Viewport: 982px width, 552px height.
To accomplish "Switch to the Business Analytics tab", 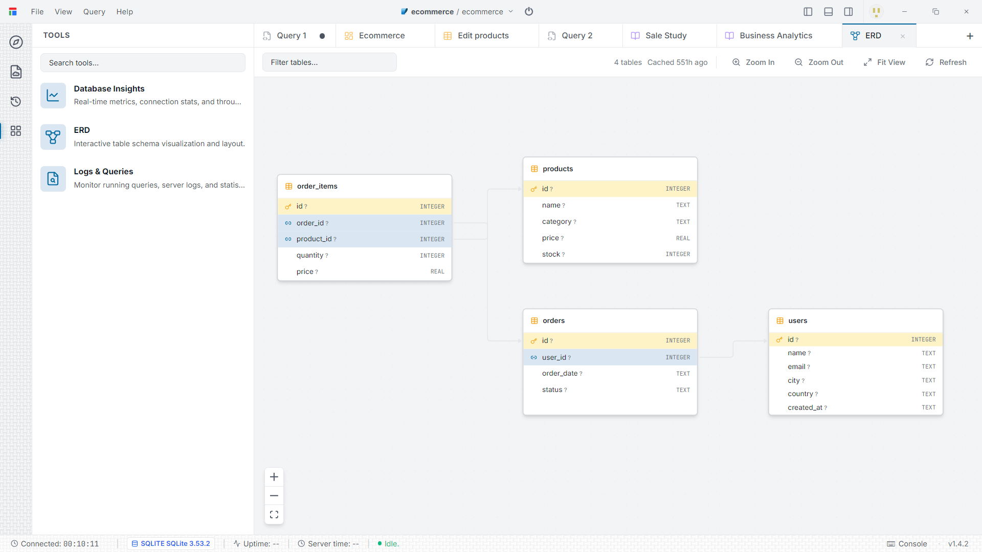I will [779, 36].
